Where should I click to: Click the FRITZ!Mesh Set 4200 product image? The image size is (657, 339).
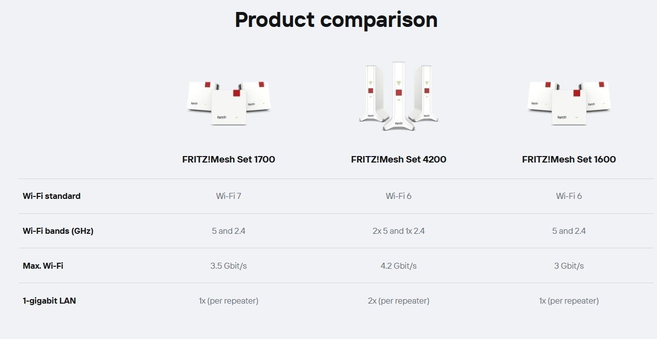[x=398, y=96]
